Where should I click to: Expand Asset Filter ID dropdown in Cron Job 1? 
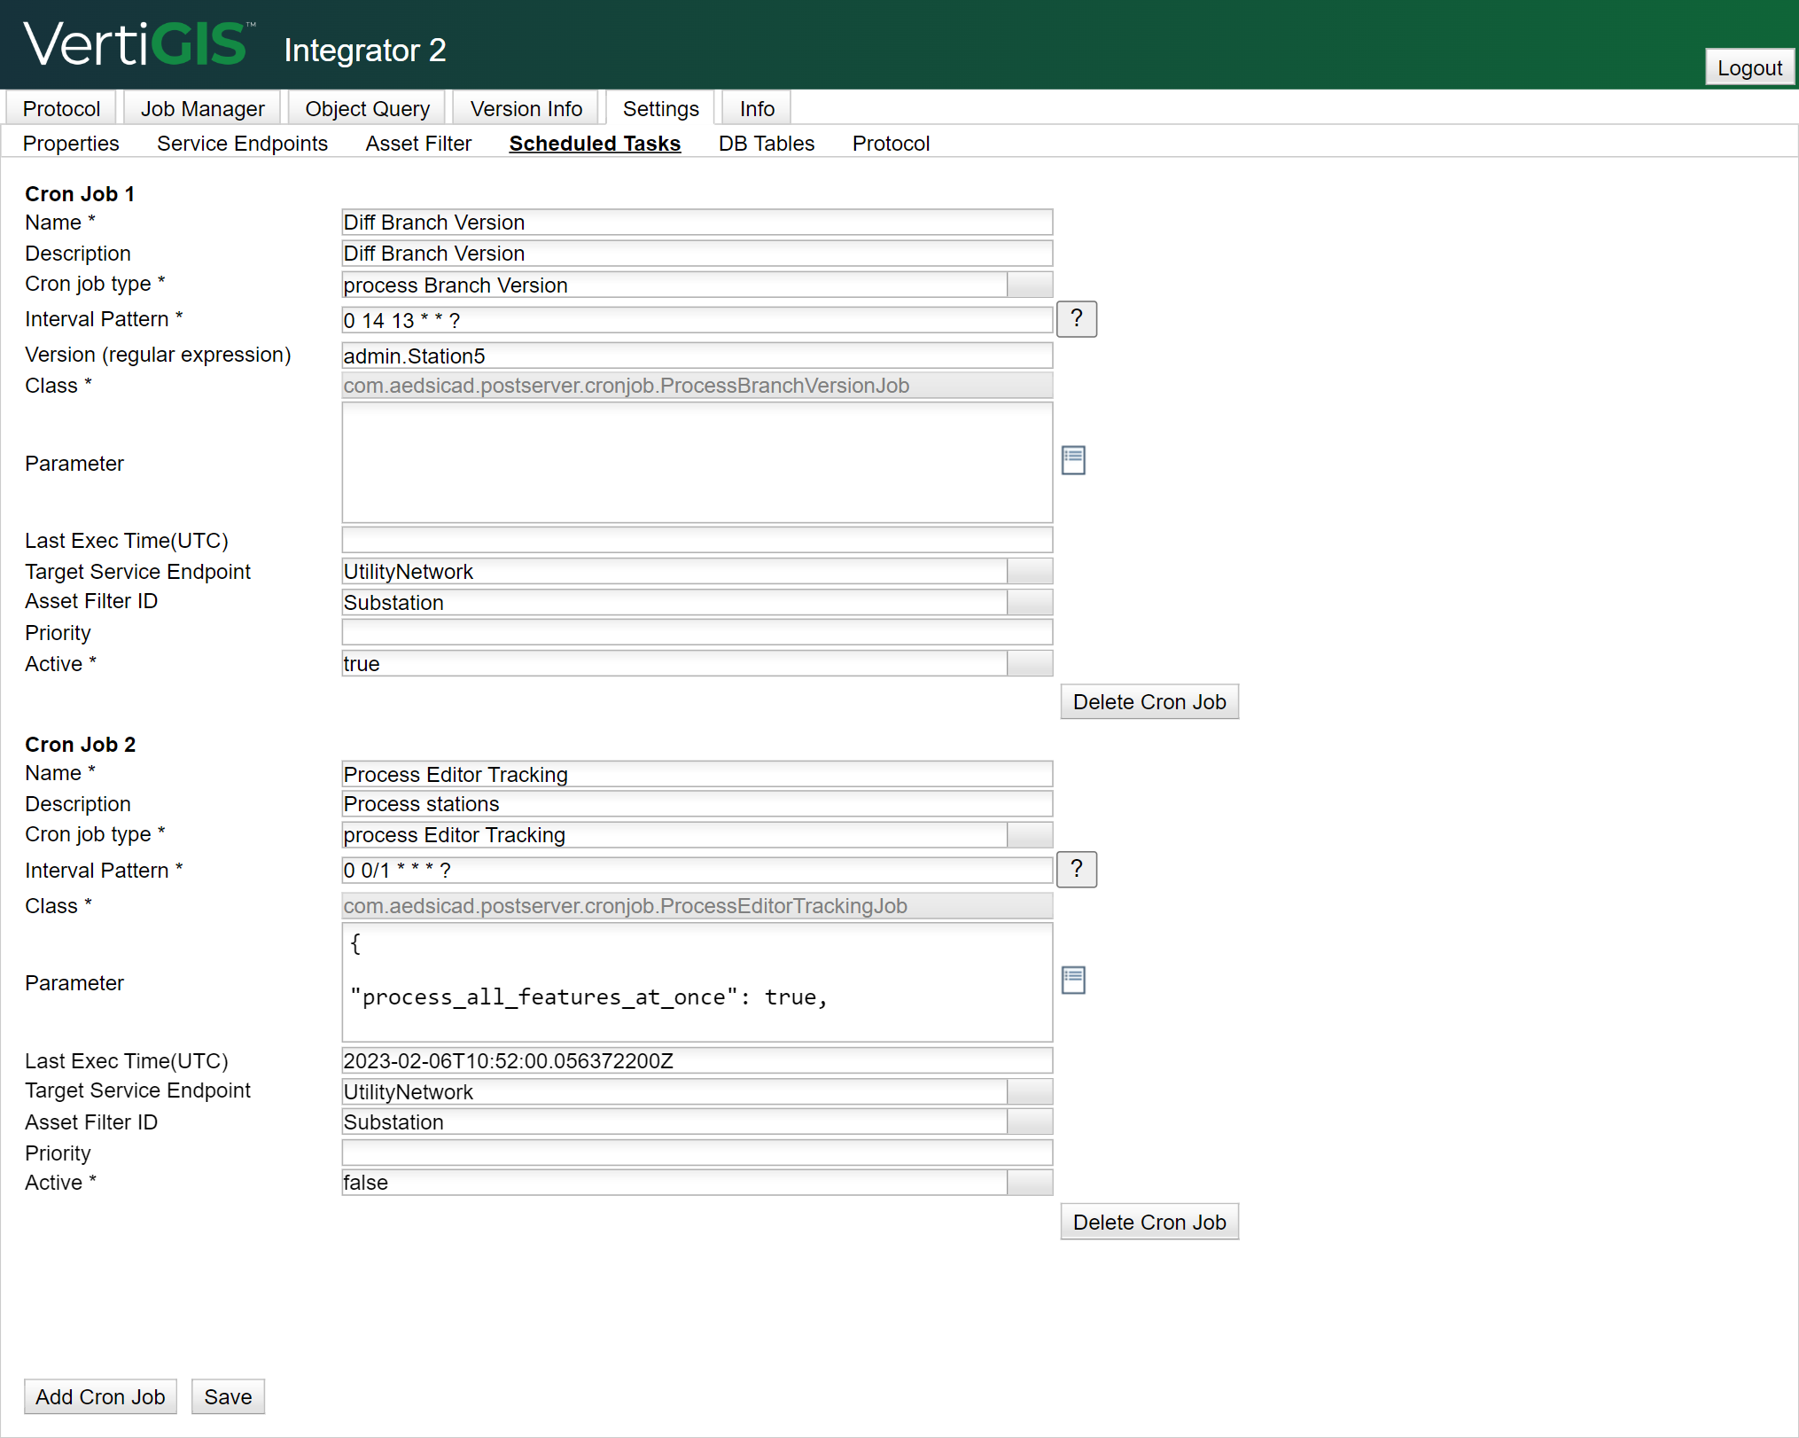(x=1030, y=602)
